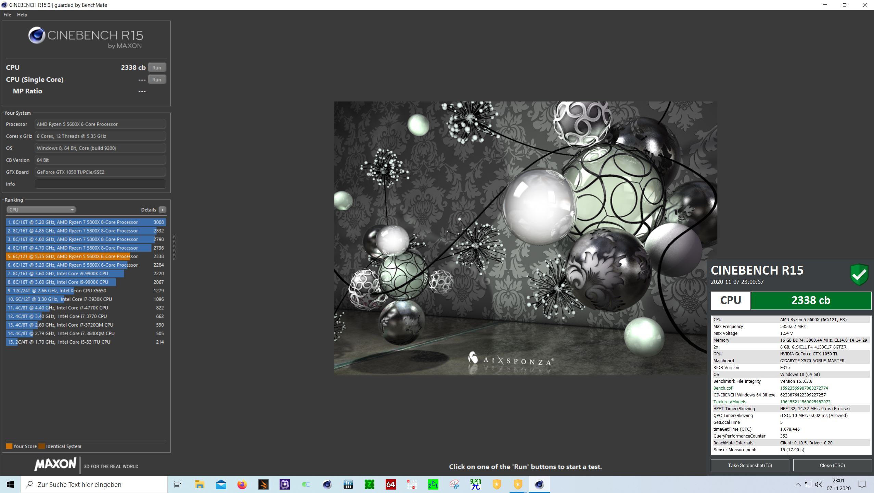Select ranking entry 11 i7-4770K
Image resolution: width=874 pixels, height=493 pixels.
click(x=86, y=308)
